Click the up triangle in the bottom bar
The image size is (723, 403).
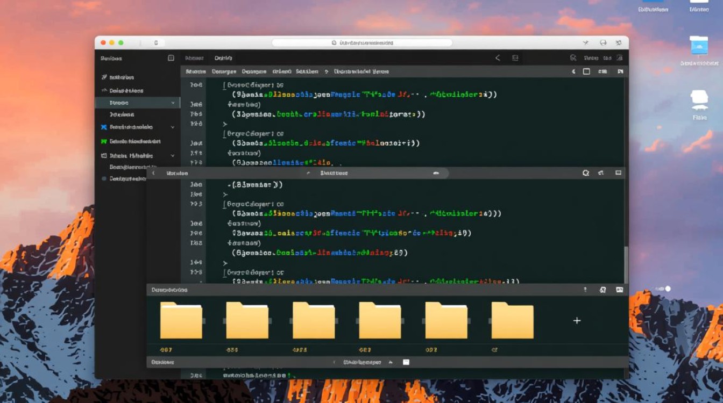[391, 362]
